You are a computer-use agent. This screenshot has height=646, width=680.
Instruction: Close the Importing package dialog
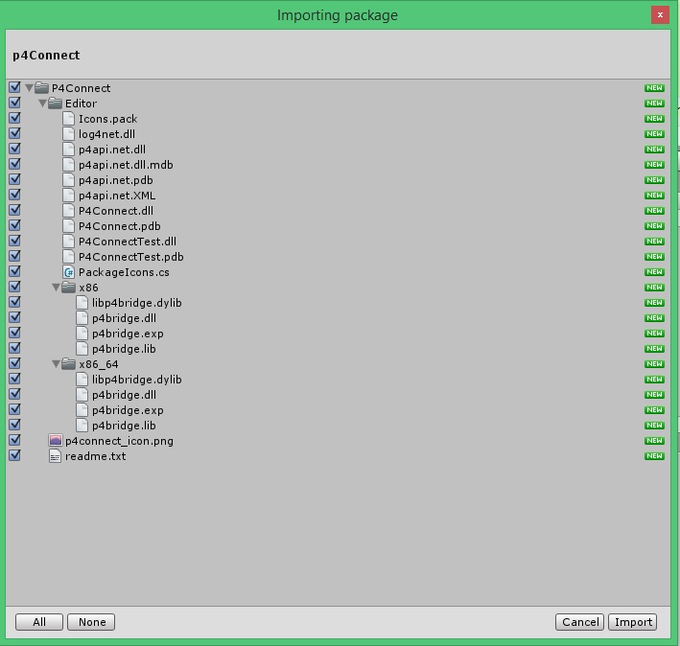660,15
